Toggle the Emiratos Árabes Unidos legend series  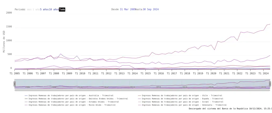pyautogui.click(x=76, y=99)
